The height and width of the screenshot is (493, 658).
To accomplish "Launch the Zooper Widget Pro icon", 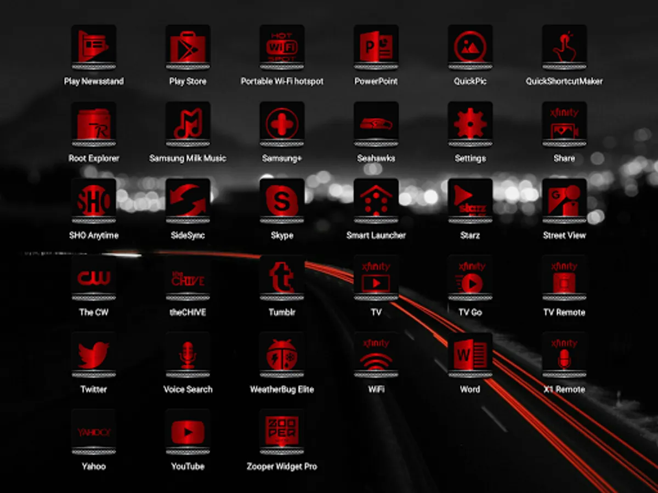I will click(x=282, y=433).
